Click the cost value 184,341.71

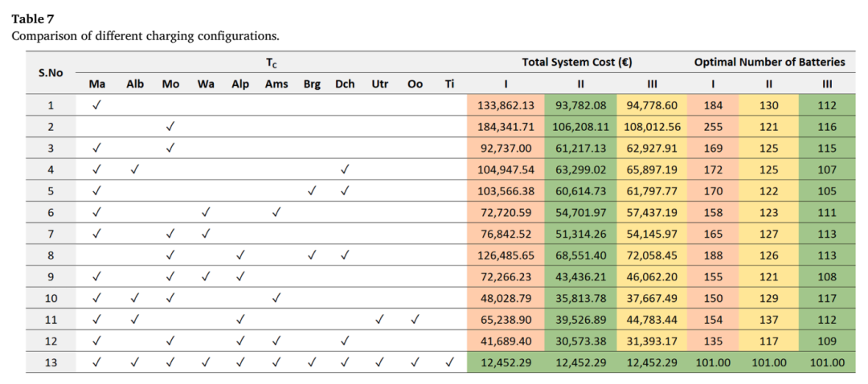click(x=506, y=127)
